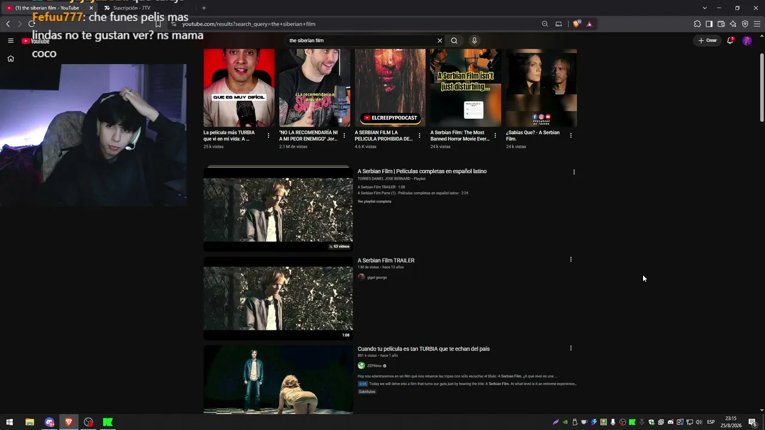The image size is (765, 430).
Task: Open a new browser tab
Action: point(204,8)
